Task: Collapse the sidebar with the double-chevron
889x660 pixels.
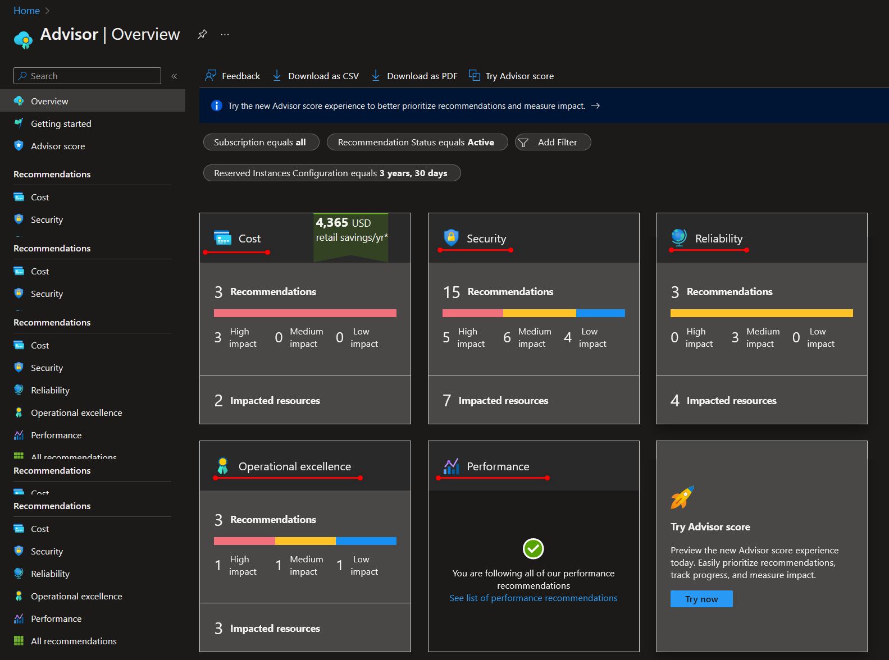Action: click(174, 76)
